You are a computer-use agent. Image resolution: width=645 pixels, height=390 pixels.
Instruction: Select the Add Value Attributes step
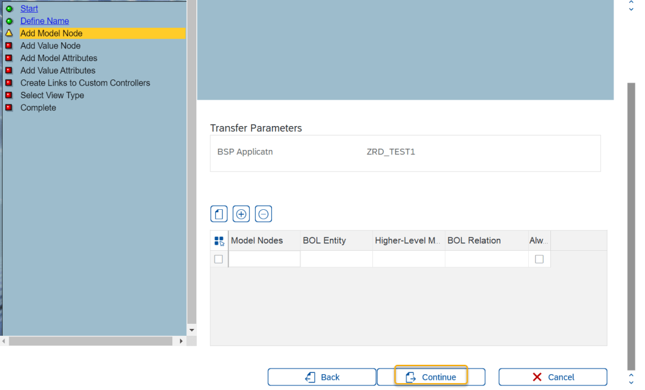tap(57, 70)
